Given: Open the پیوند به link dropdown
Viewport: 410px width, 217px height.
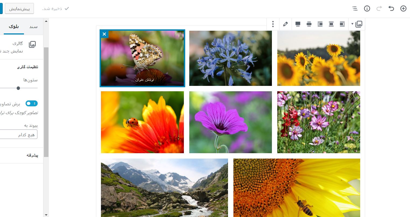Looking at the screenshot, I should click(18, 135).
